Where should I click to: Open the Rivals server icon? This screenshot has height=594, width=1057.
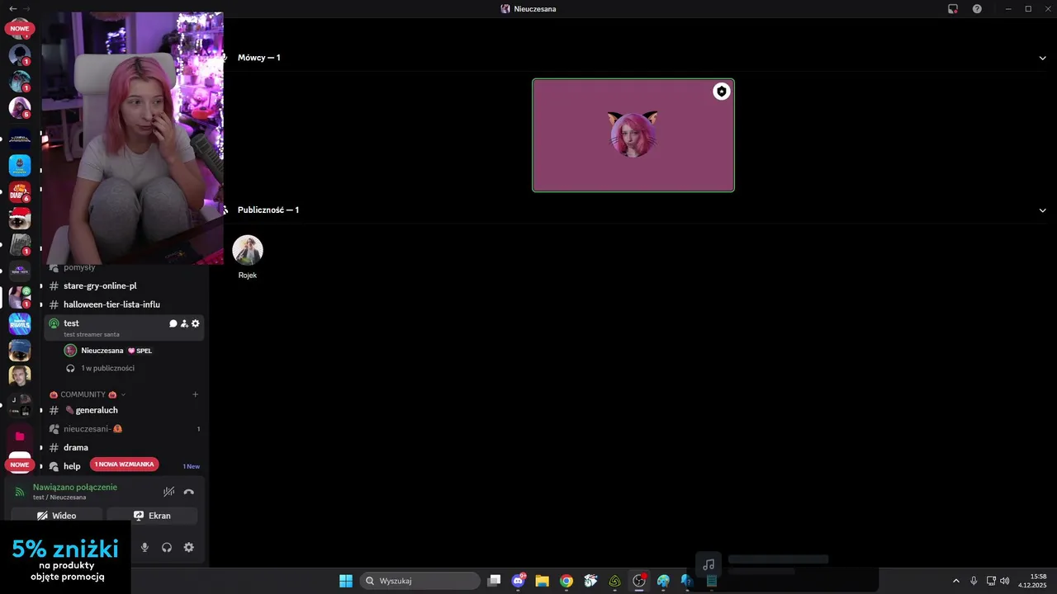[x=20, y=323]
